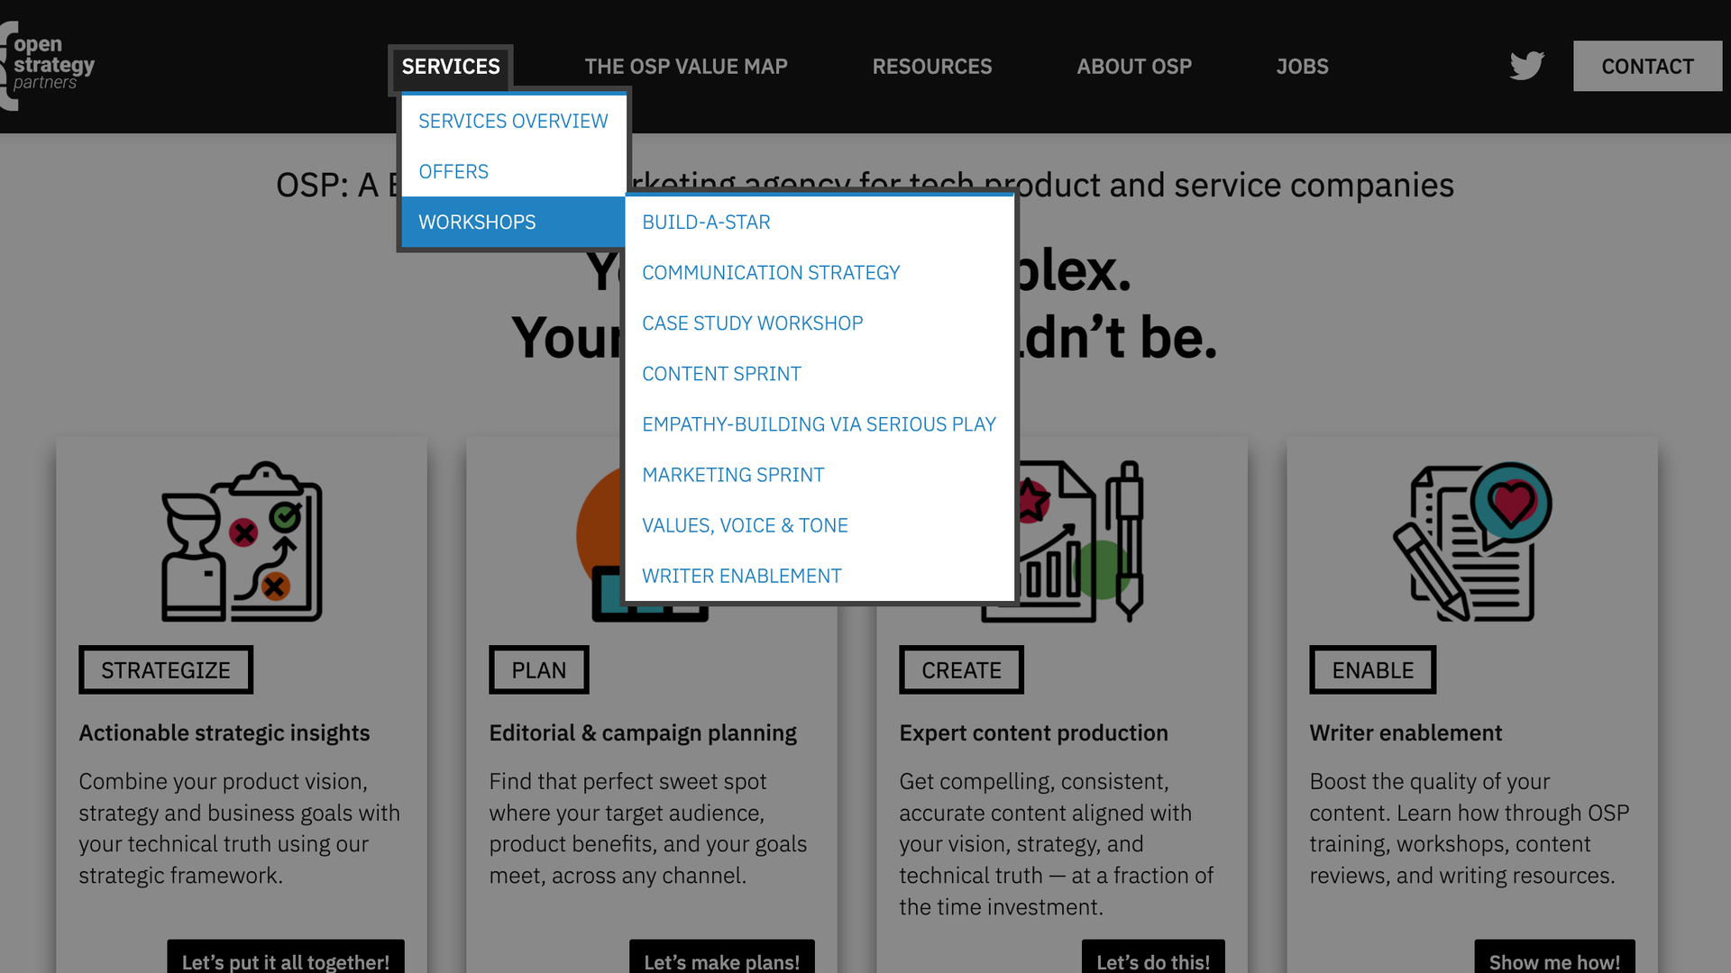Viewport: 1731px width, 973px height.
Task: Open Communication Strategy workshop
Action: coord(771,272)
